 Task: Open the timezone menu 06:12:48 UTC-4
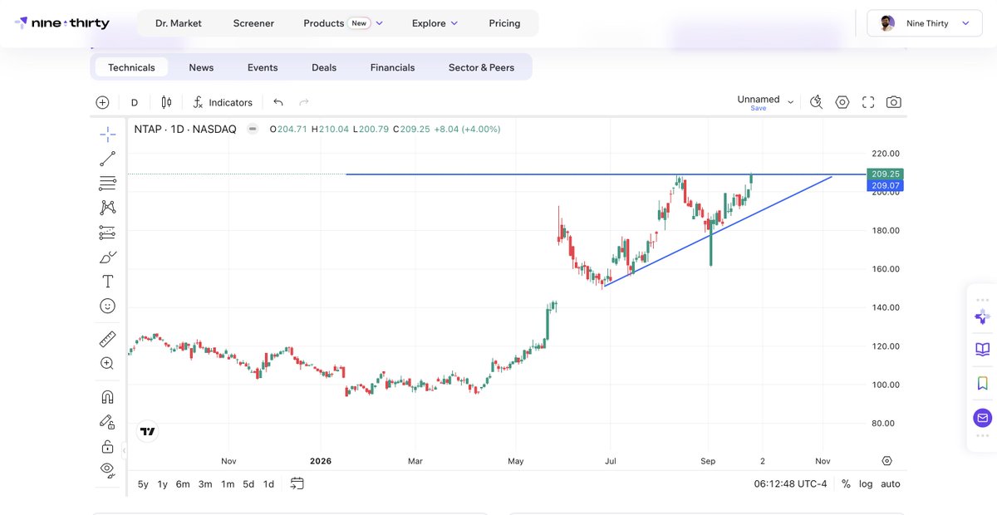pyautogui.click(x=790, y=483)
